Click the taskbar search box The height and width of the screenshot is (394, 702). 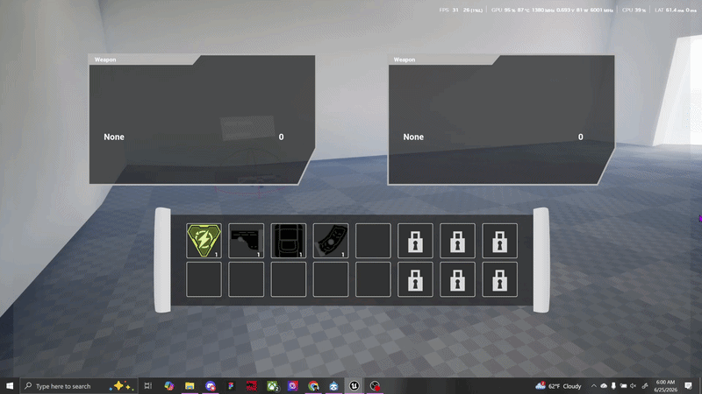pos(79,386)
